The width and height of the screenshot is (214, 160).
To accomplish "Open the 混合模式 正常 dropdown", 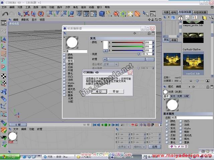I will click(111, 64).
